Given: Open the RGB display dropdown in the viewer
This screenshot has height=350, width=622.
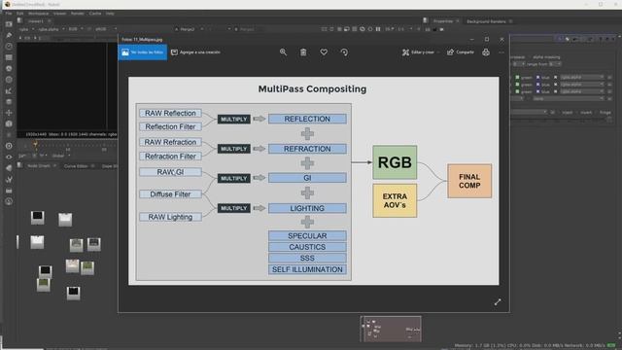Looking at the screenshot, I should pos(76,29).
